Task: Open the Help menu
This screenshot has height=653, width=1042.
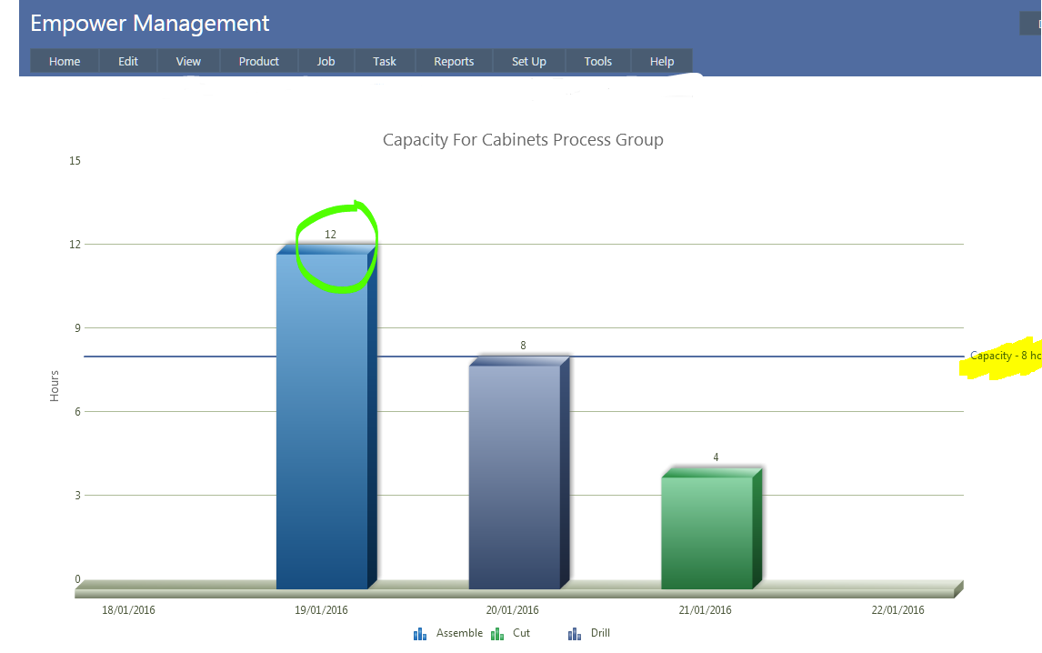Action: pos(662,61)
